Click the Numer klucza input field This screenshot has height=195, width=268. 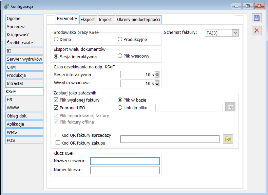tap(125, 170)
